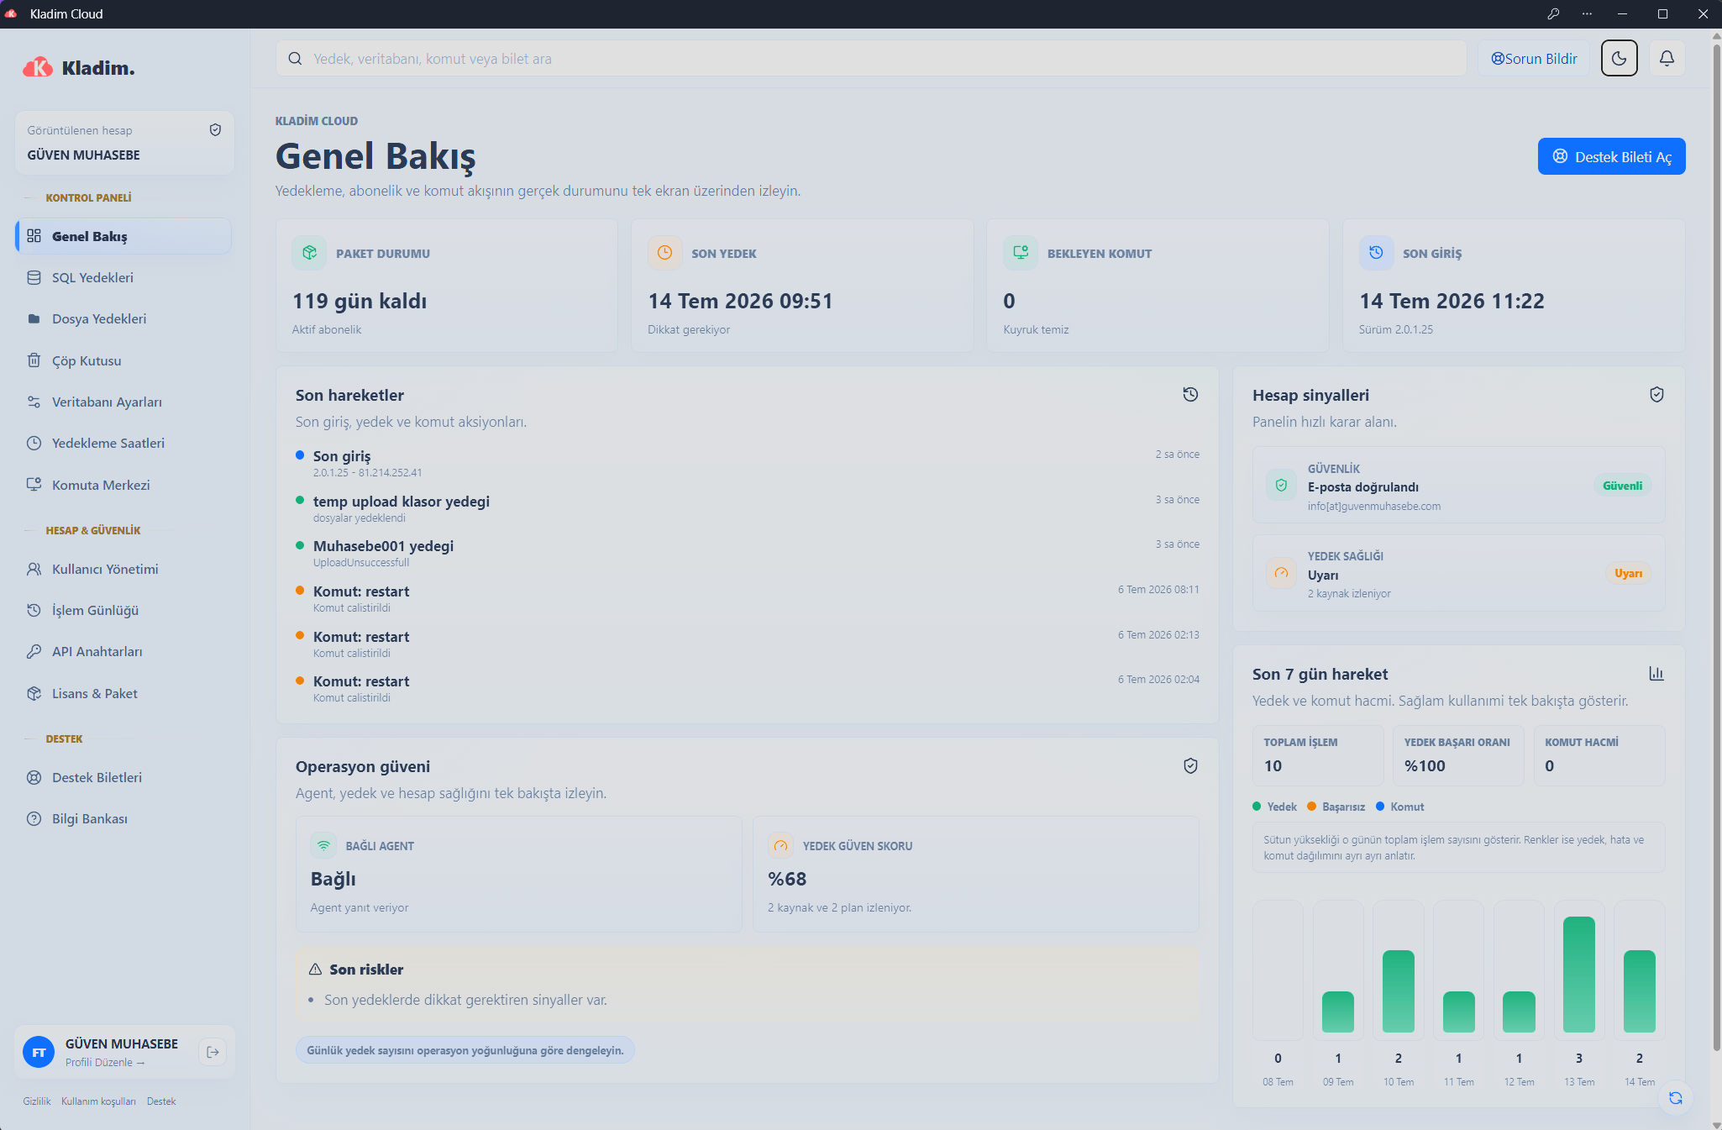
Task: Select the Muhasebe001 yedegi entry
Action: tap(747, 553)
